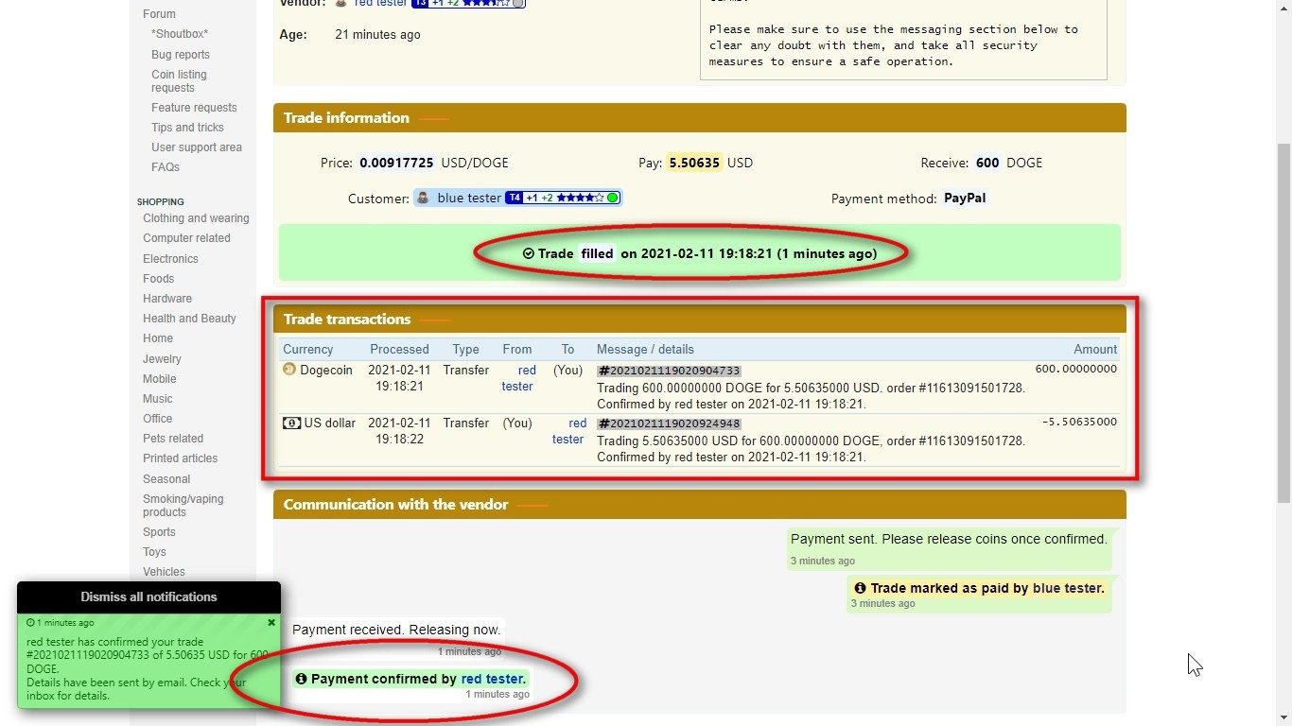Click info icon in Payment confirmed message

(x=301, y=679)
